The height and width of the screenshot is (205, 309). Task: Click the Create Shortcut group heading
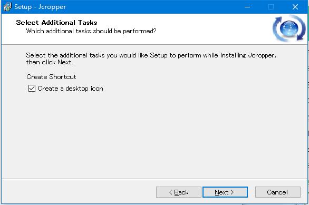coord(51,77)
